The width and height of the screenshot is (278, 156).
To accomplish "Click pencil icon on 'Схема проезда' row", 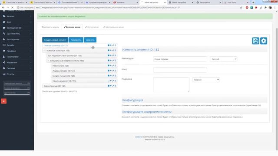I will click(113, 86).
